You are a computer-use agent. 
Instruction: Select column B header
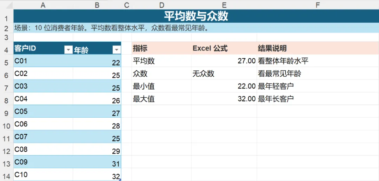[x=97, y=5]
